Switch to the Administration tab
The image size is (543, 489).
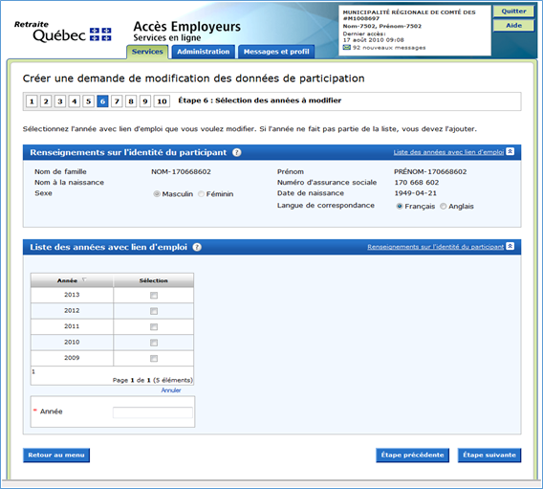pos(204,52)
